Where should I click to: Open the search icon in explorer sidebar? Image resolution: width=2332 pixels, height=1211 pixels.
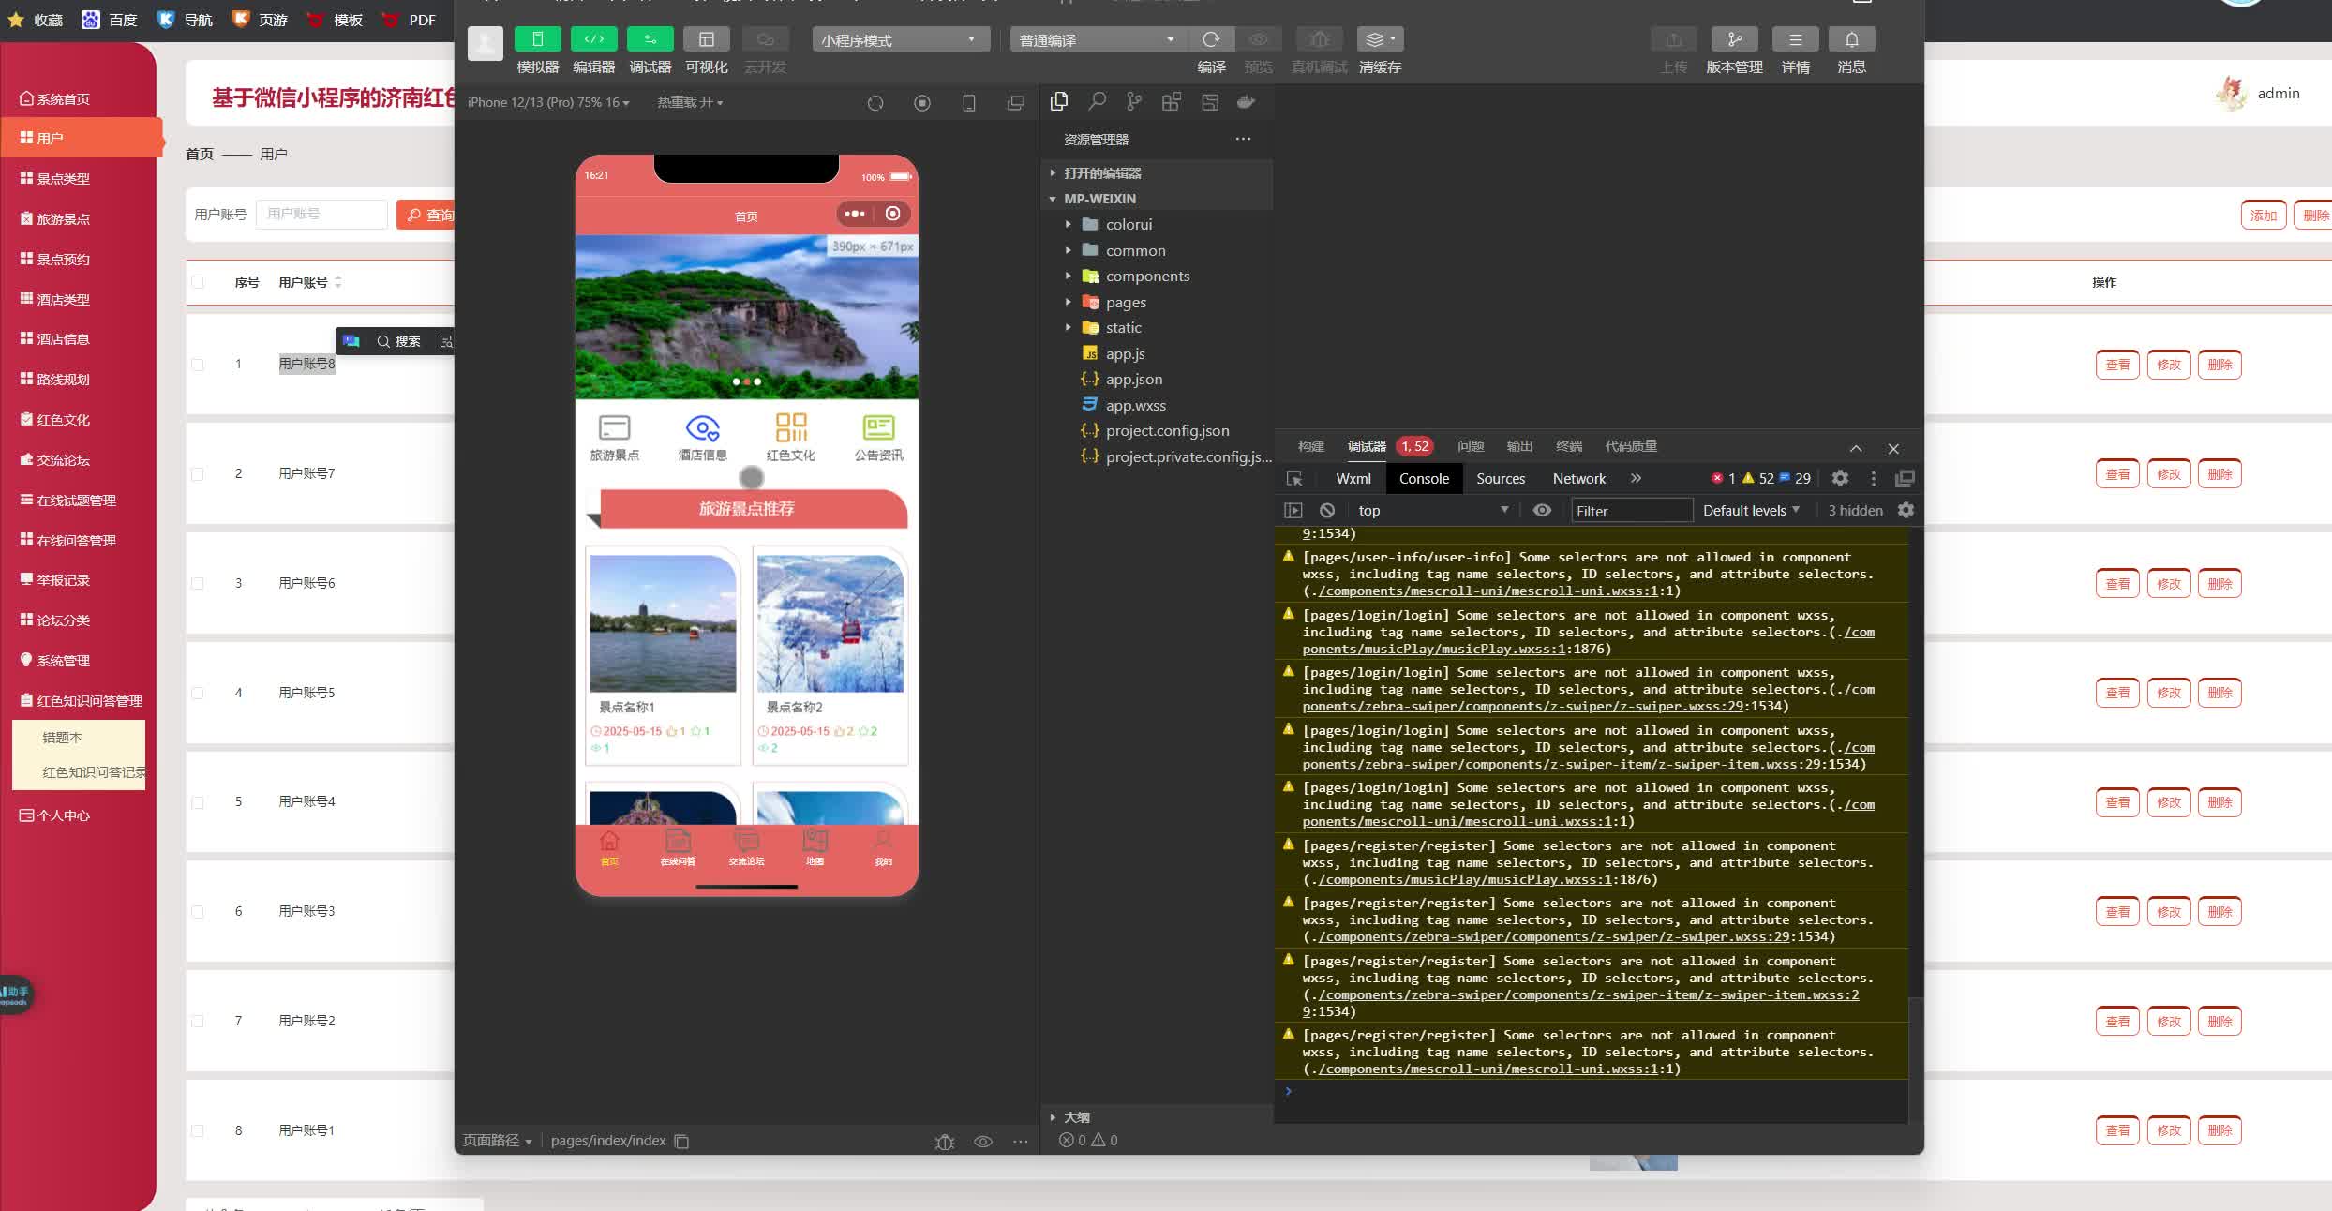click(x=1097, y=101)
